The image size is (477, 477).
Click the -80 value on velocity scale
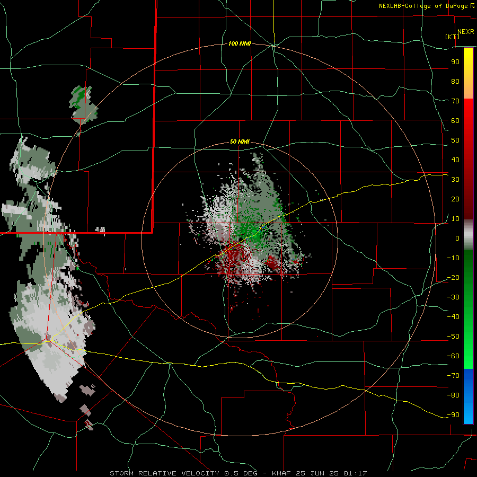(x=453, y=395)
